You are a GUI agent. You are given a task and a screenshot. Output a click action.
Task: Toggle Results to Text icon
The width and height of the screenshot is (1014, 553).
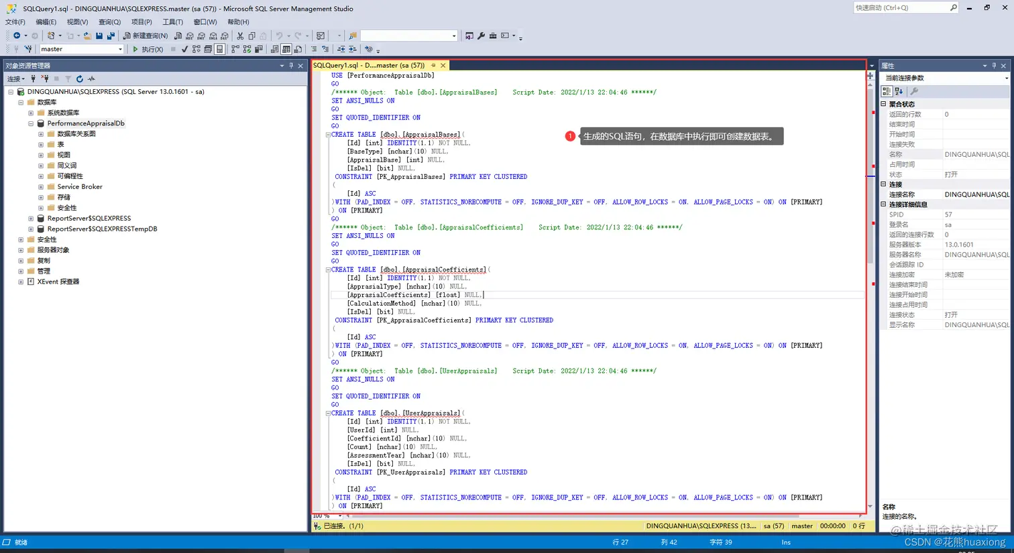[275, 49]
